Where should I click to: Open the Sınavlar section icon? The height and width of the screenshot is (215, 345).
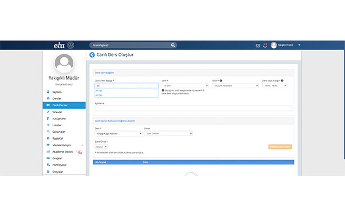coord(48,112)
